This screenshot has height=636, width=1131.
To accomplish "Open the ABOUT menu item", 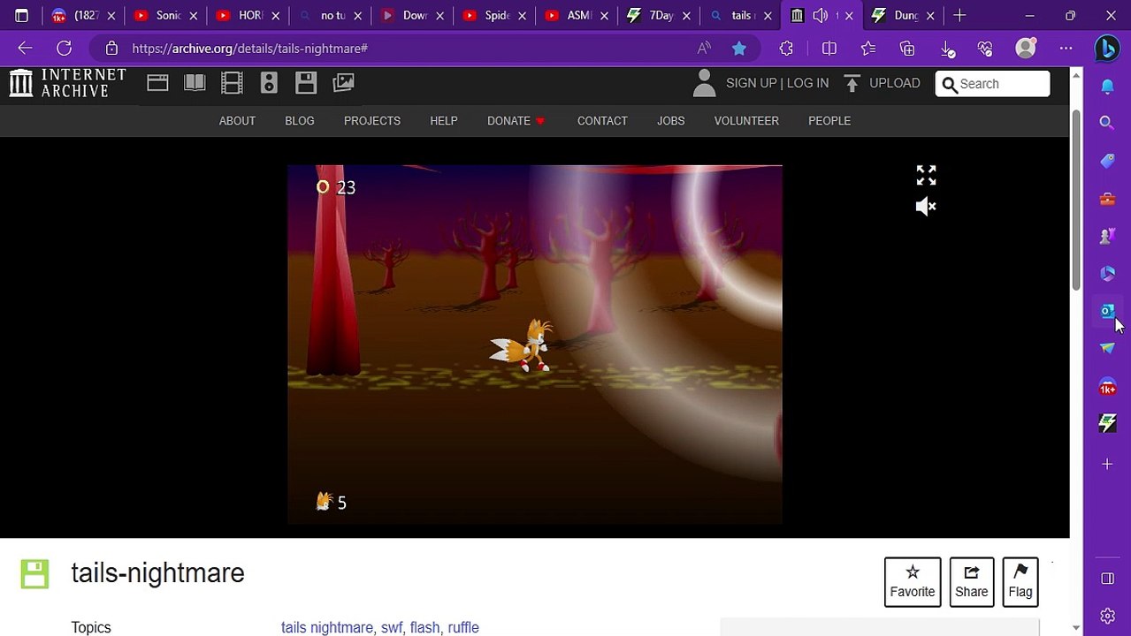I will coord(237,121).
